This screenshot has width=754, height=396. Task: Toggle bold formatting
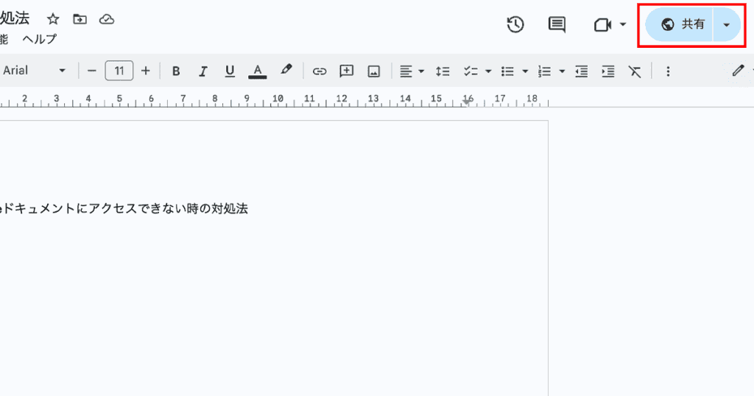(176, 71)
